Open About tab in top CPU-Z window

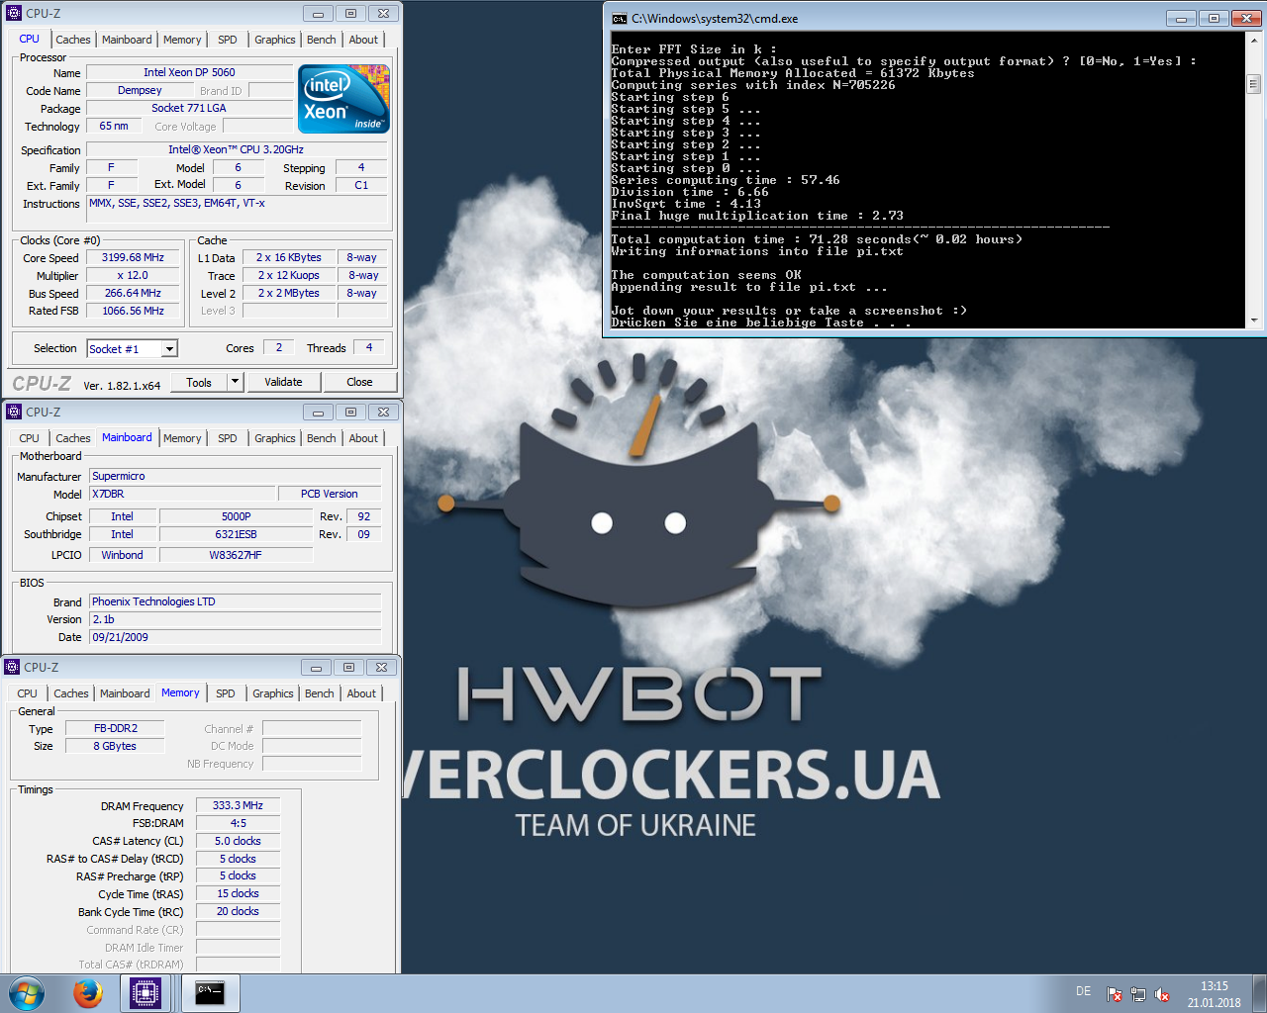click(x=363, y=40)
